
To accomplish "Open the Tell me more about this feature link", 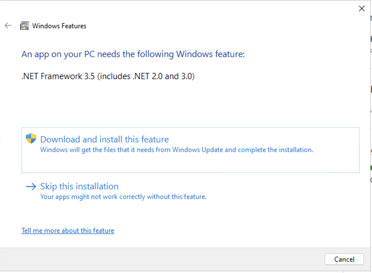I will tap(68, 231).
